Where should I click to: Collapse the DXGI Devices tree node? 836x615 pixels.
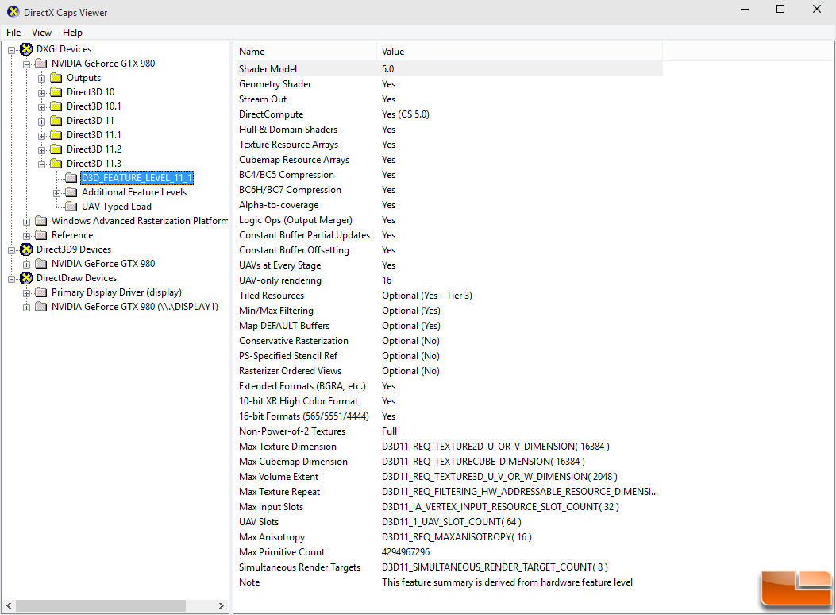(x=11, y=50)
